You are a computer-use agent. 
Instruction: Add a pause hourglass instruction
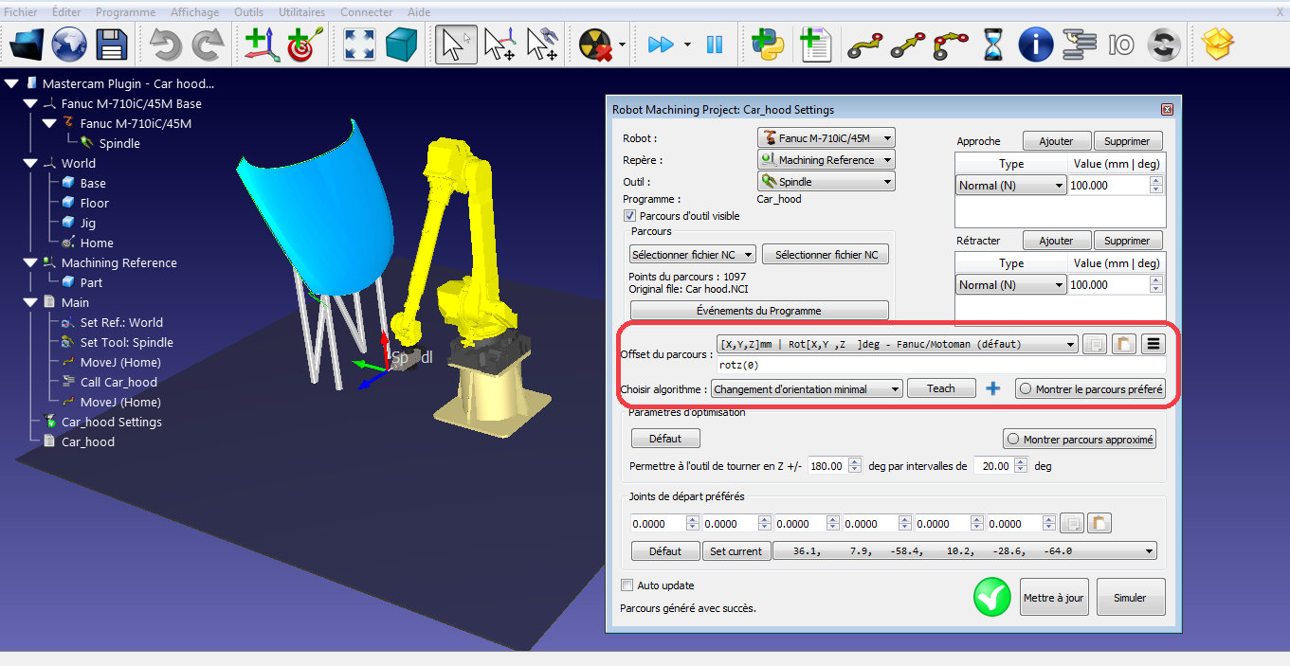tap(993, 45)
